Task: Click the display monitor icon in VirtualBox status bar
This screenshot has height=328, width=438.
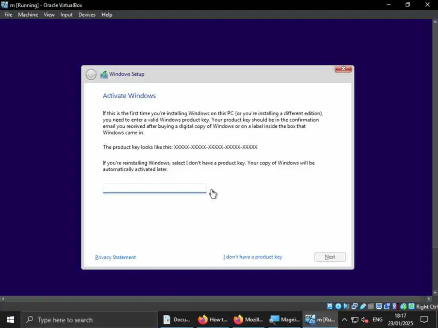Action: click(379, 306)
